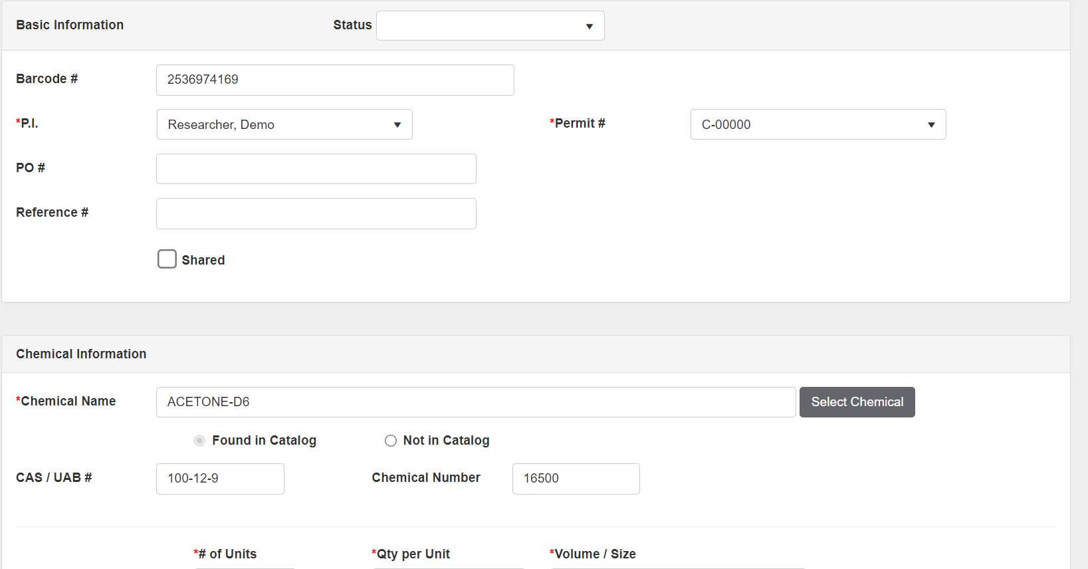
Task: Click the Chemical Number field showing 16500
Action: coord(576,479)
